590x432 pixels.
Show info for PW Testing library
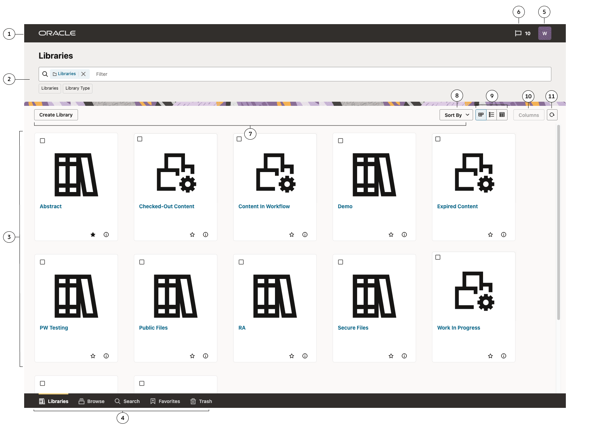coord(106,356)
